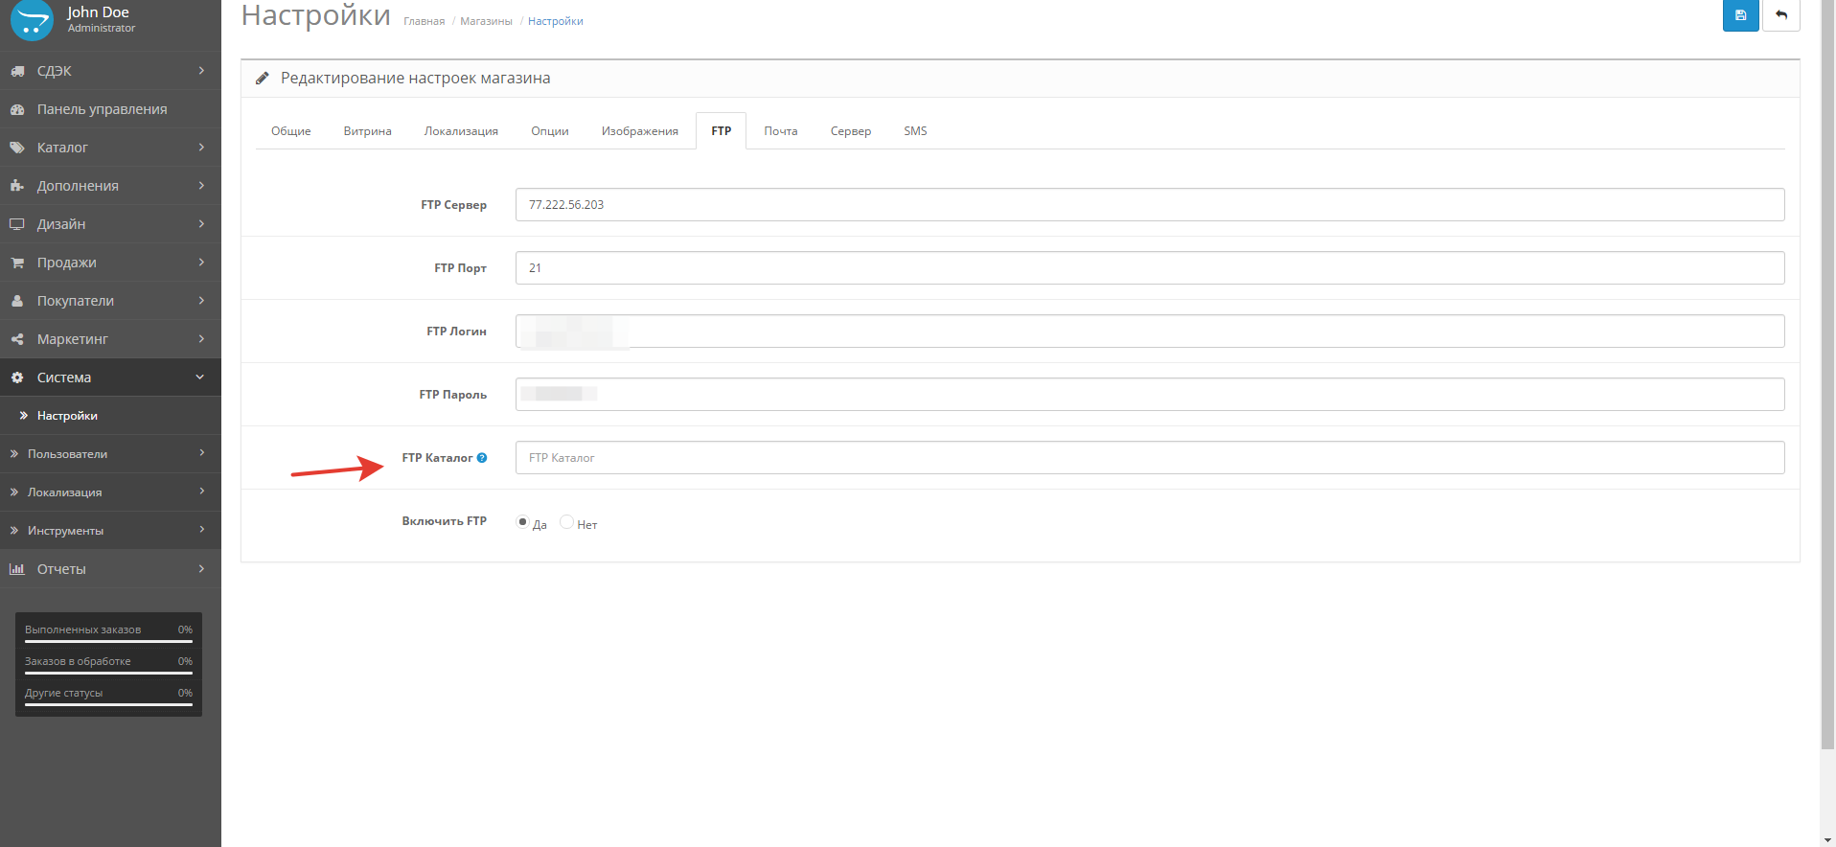
Task: Open the Опции tab
Action: point(550,131)
